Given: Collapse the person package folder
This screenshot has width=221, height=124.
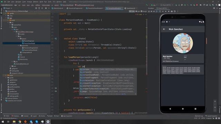Looking at the screenshot, I should pos(18,39).
